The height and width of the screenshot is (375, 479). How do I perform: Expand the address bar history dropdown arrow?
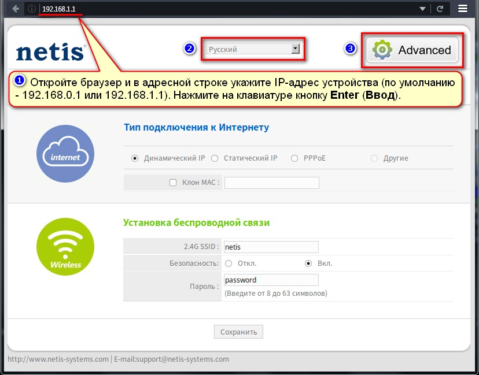tap(422, 9)
